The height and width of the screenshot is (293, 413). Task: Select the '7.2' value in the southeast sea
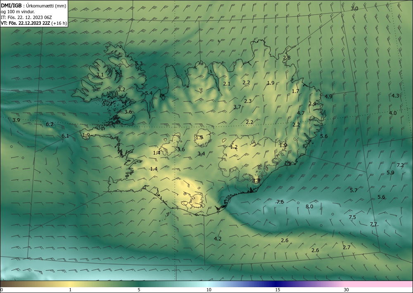[400, 165]
